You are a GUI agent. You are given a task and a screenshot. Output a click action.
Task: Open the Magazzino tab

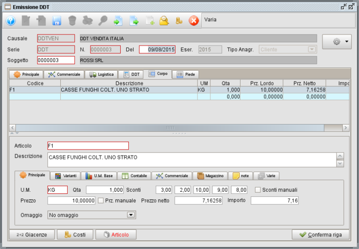[x=210, y=176]
